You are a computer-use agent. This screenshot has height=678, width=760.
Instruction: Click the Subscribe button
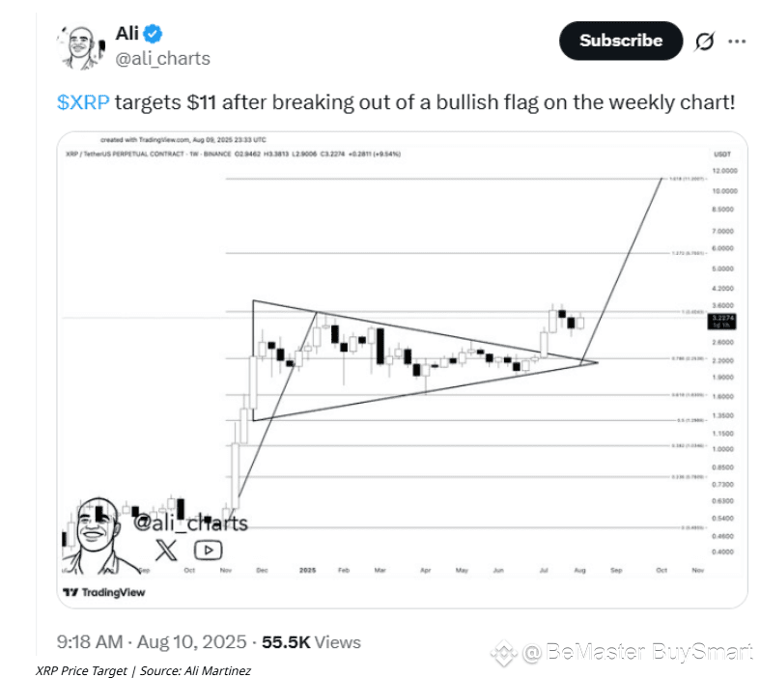point(621,41)
